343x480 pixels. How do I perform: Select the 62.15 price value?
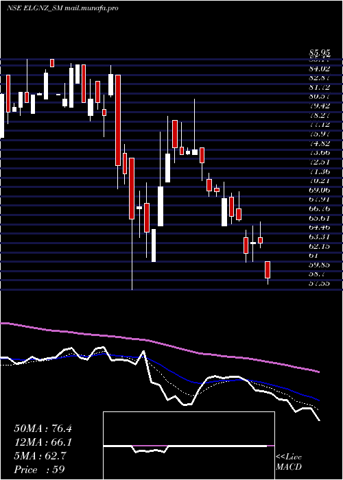[319, 245]
